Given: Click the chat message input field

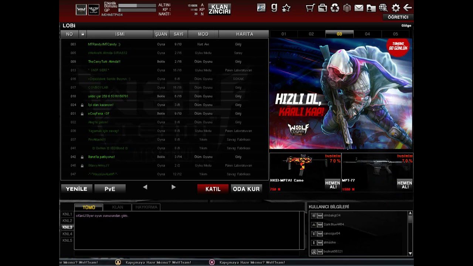Looking at the screenshot, I should [187, 253].
